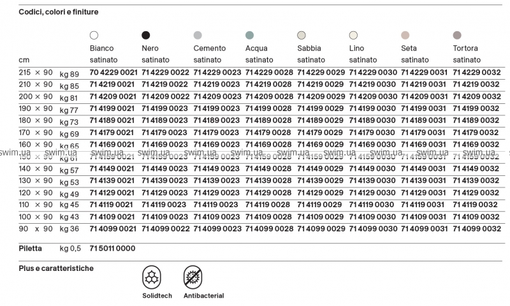Select the Bianco satinato white swatch

tap(94, 35)
